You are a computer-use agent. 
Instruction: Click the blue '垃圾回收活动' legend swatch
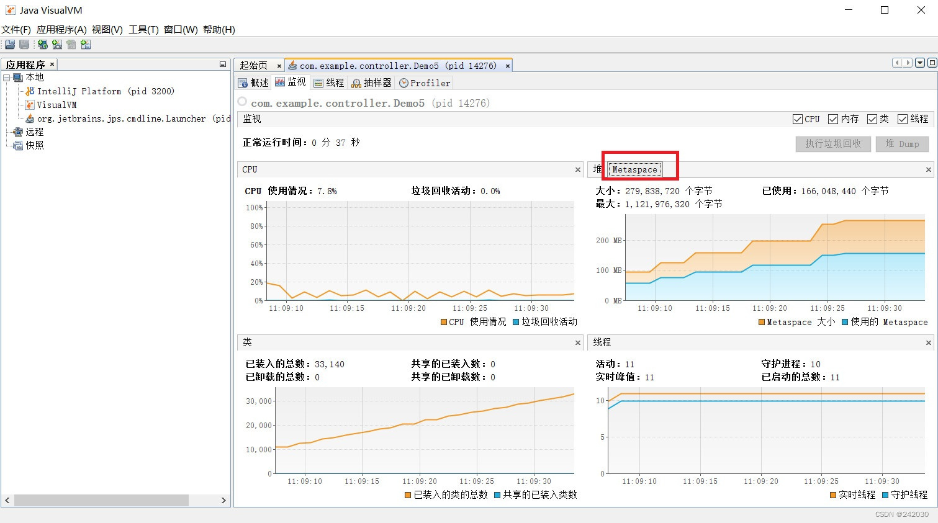(x=516, y=322)
